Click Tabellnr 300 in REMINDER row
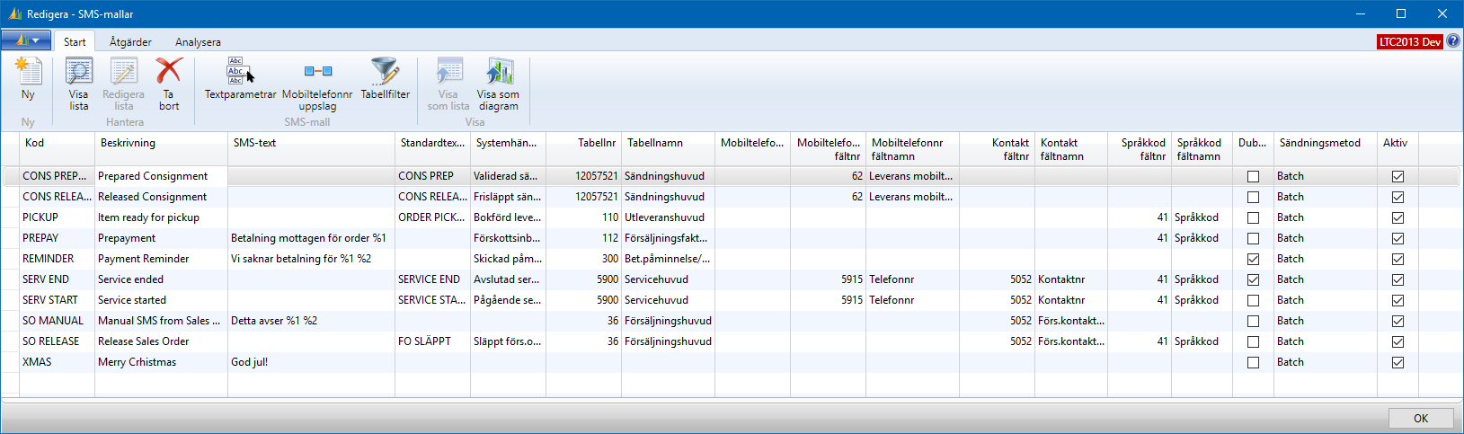 [583, 259]
